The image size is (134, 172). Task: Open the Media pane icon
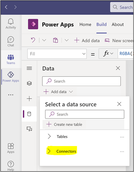(x=29, y=129)
